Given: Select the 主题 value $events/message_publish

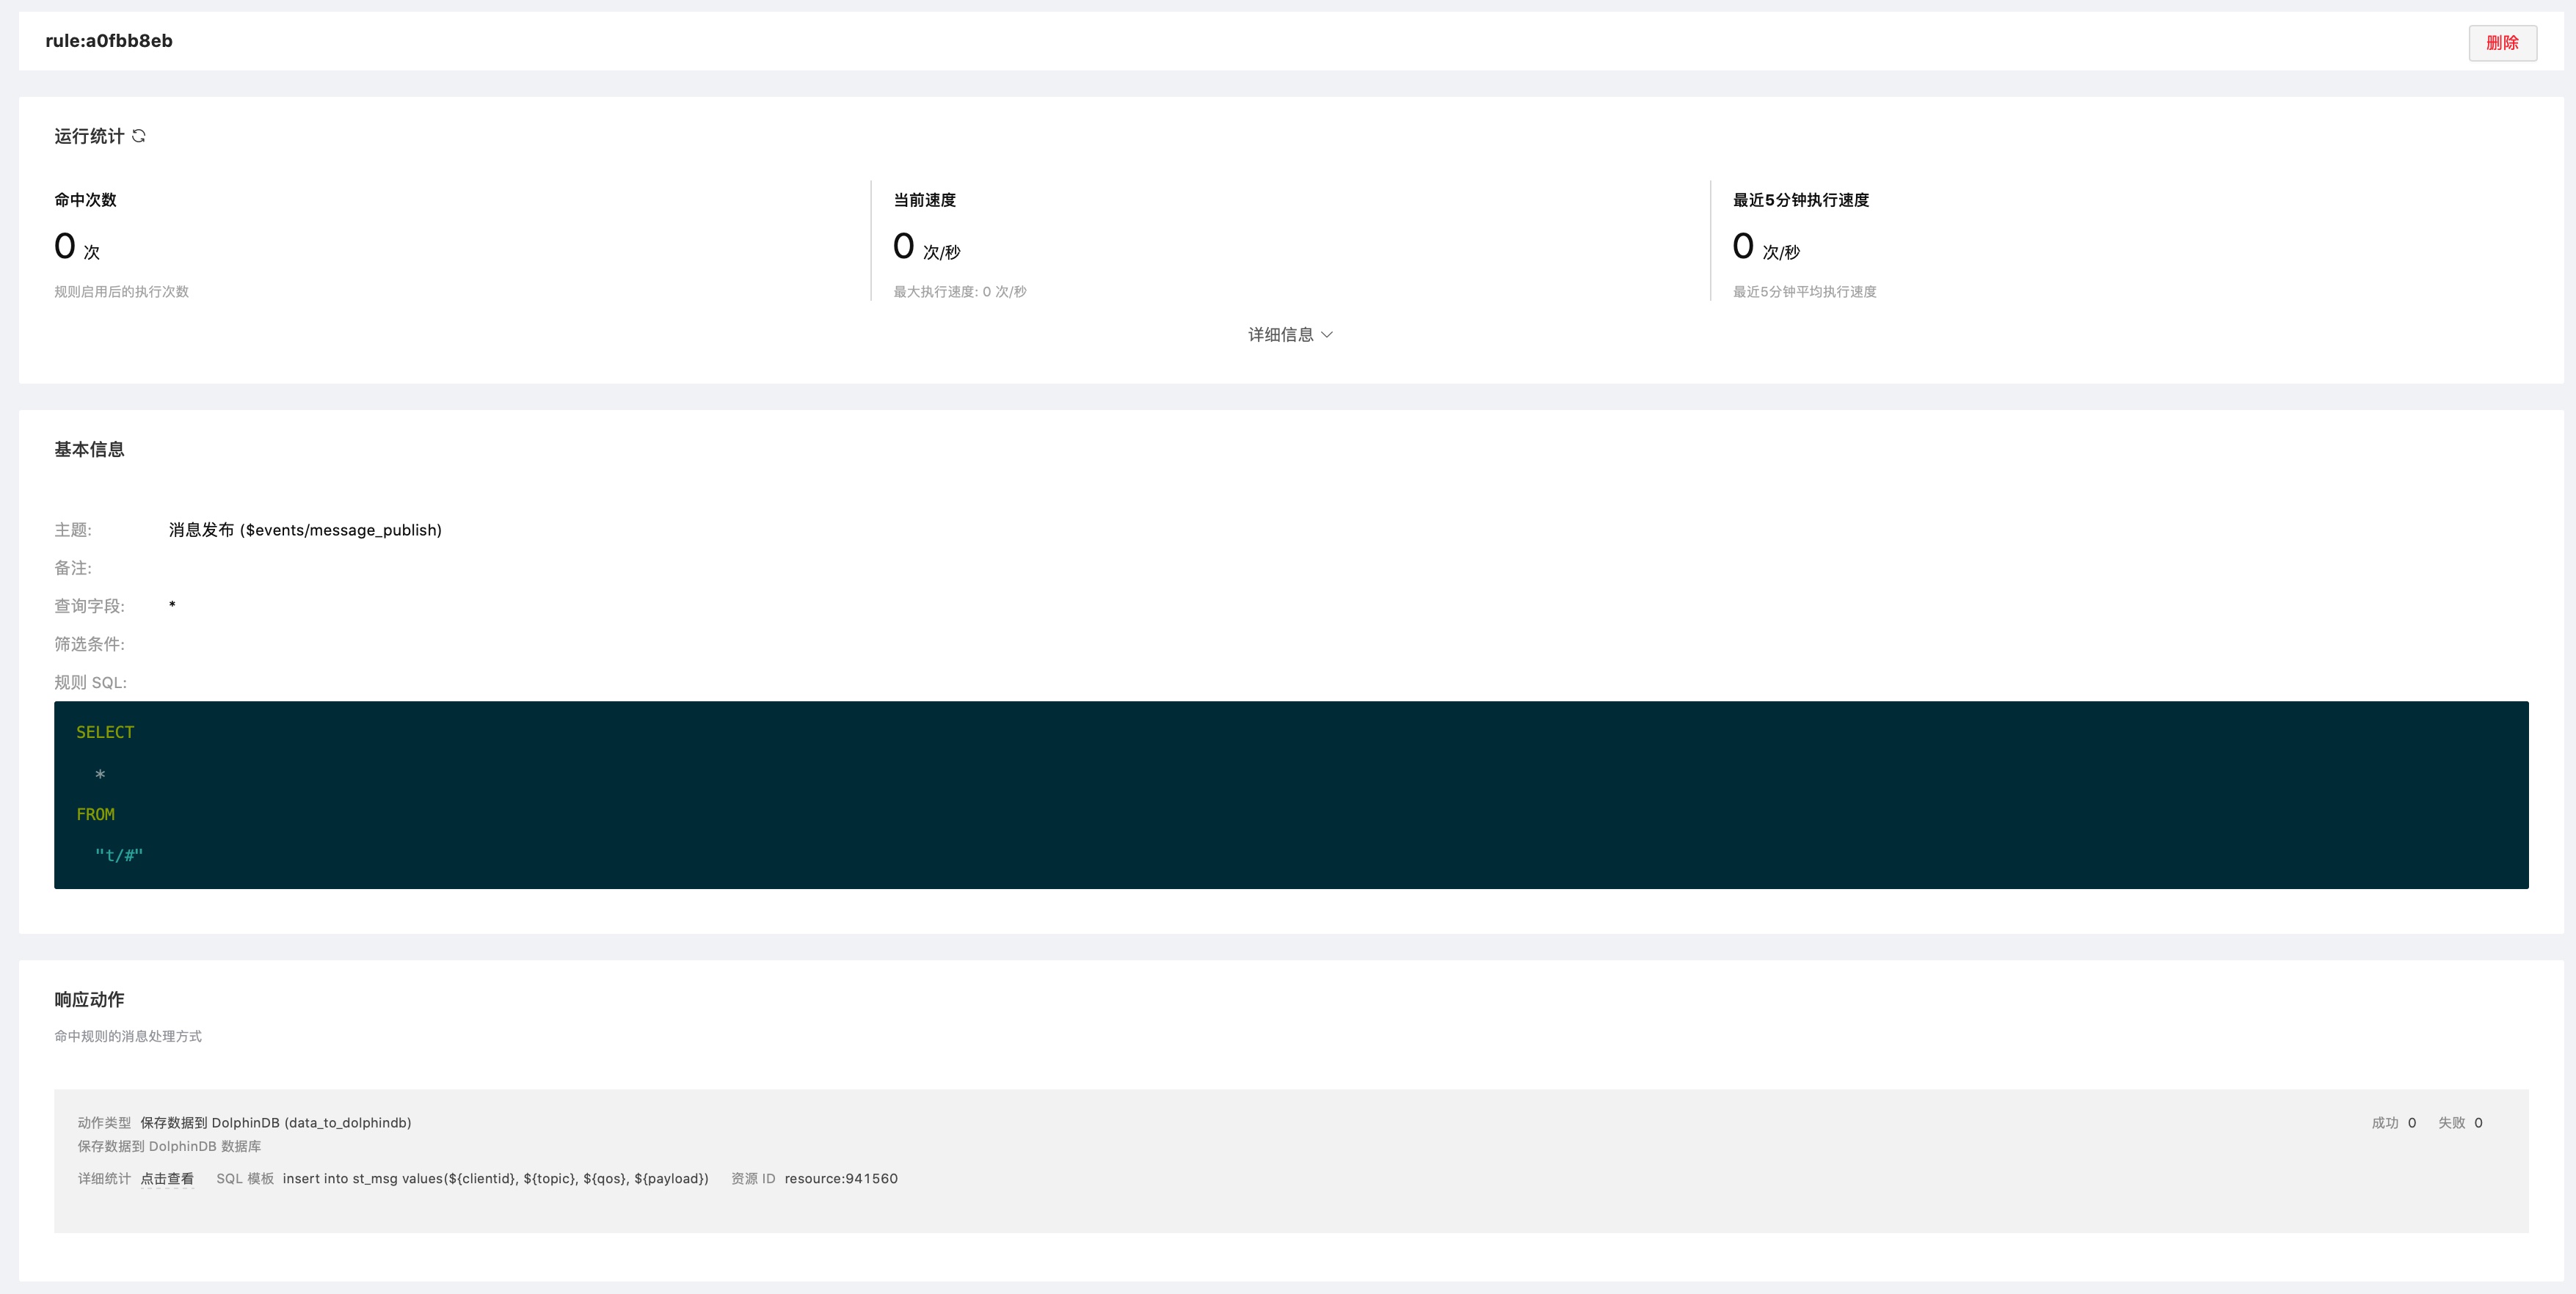Looking at the screenshot, I should point(304,530).
